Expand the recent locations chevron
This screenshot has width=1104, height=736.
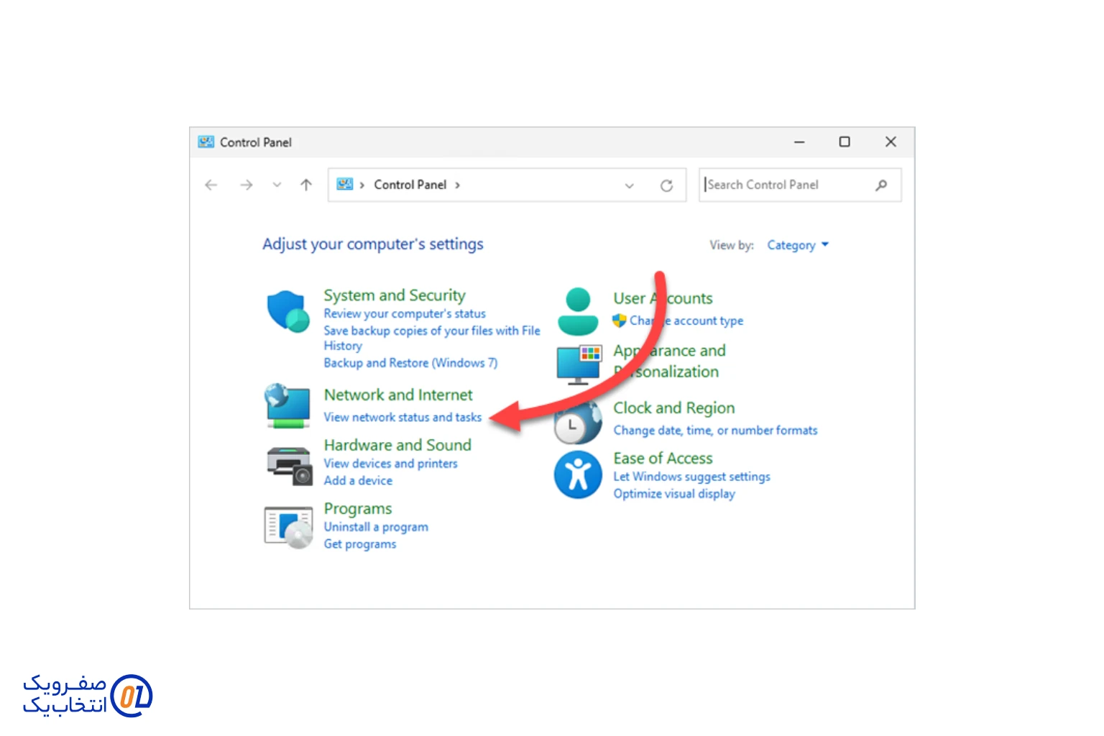pos(277,185)
